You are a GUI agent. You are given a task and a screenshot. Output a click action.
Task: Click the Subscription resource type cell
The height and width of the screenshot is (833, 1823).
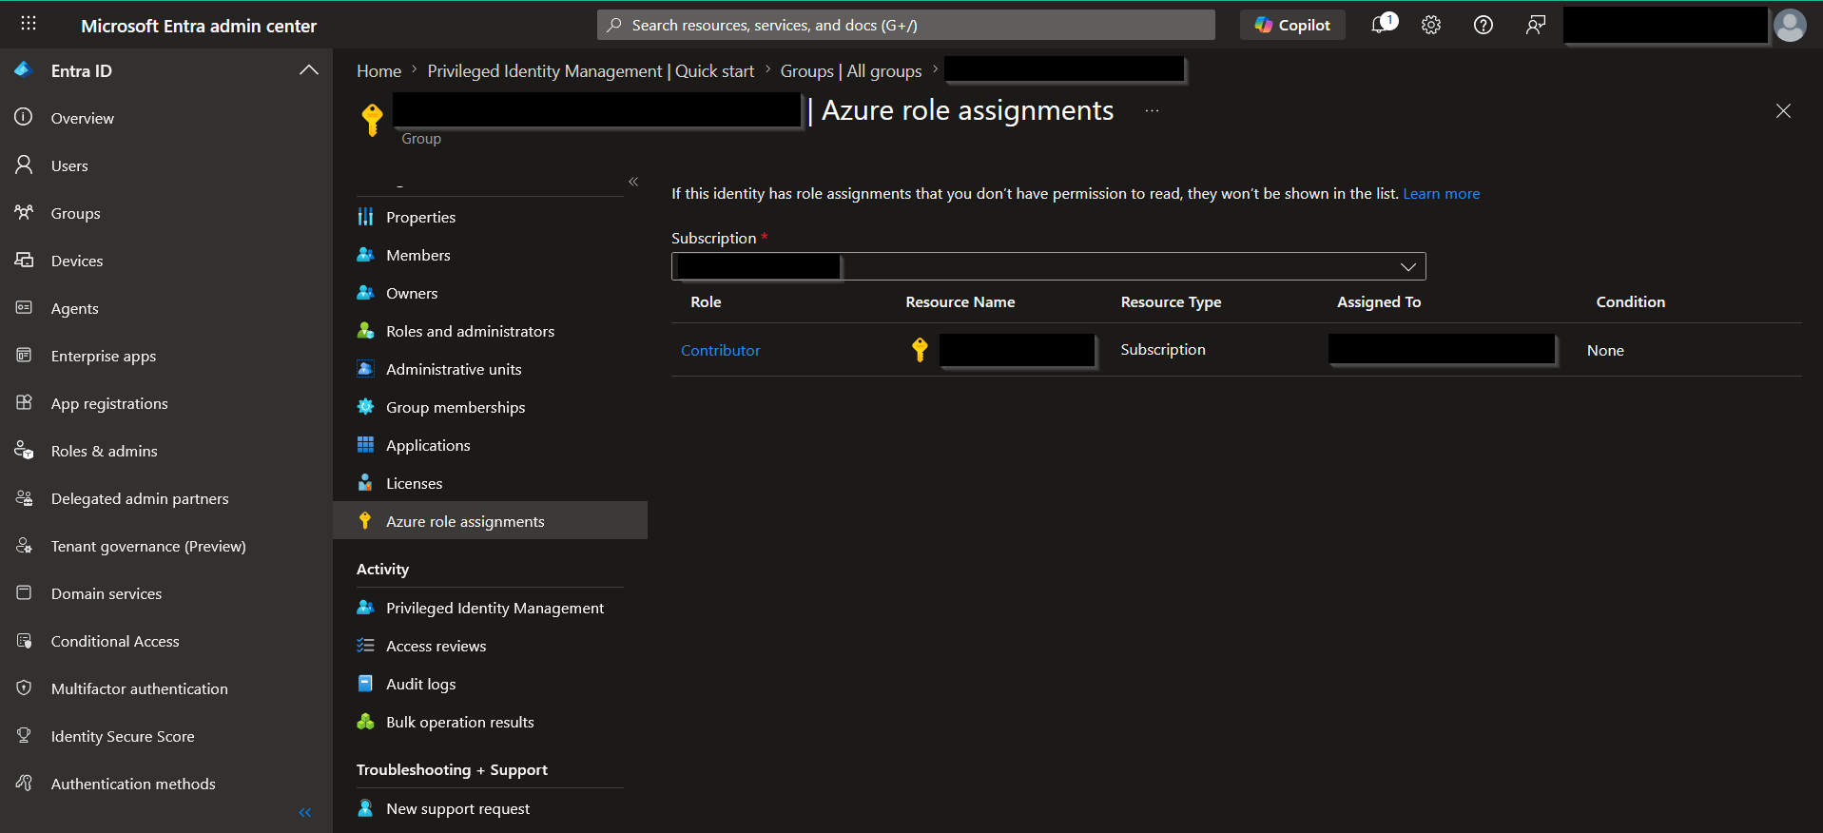pyautogui.click(x=1162, y=350)
